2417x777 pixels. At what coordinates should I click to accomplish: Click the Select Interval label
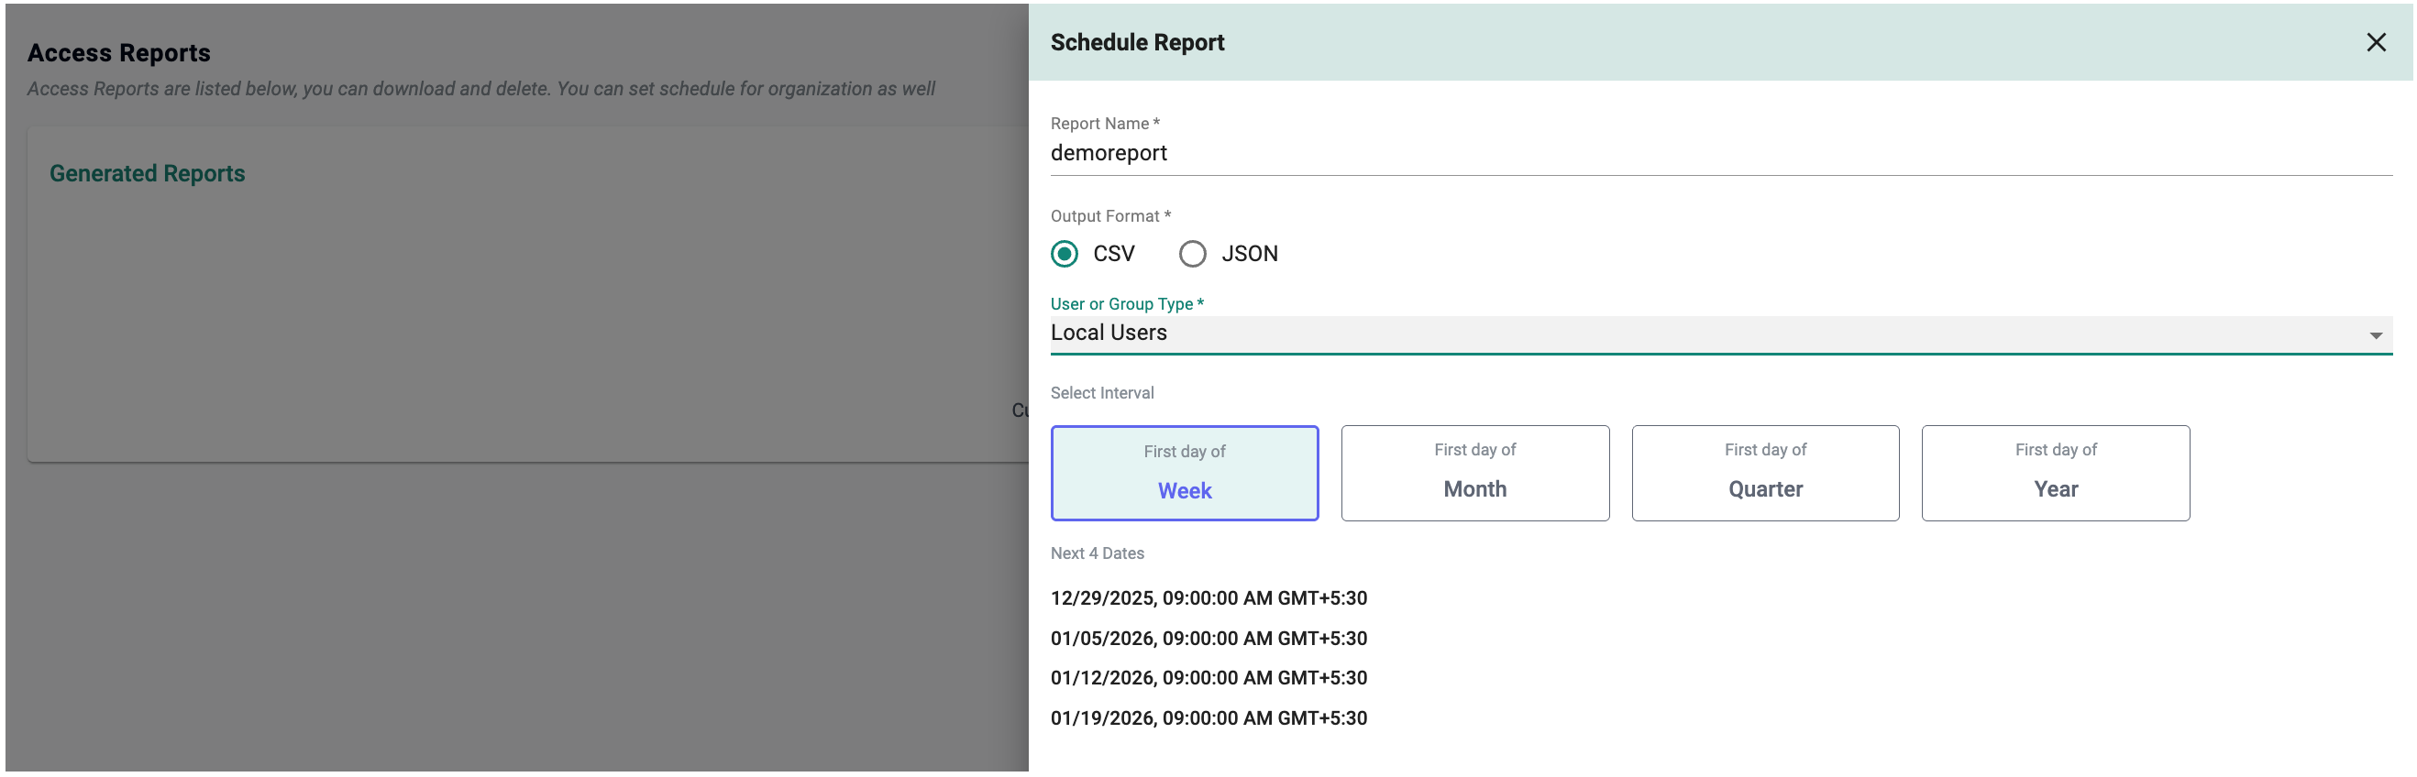coord(1101,393)
